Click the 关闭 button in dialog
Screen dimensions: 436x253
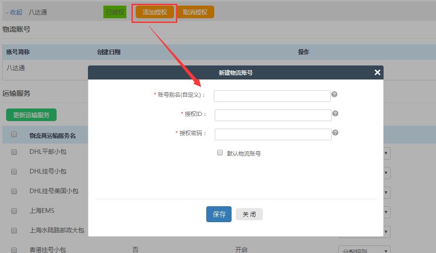(x=249, y=214)
